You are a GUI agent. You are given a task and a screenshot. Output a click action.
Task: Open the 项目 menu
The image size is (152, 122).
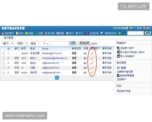[20, 33]
